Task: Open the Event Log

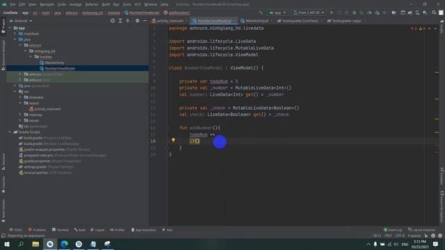Action: (393, 230)
